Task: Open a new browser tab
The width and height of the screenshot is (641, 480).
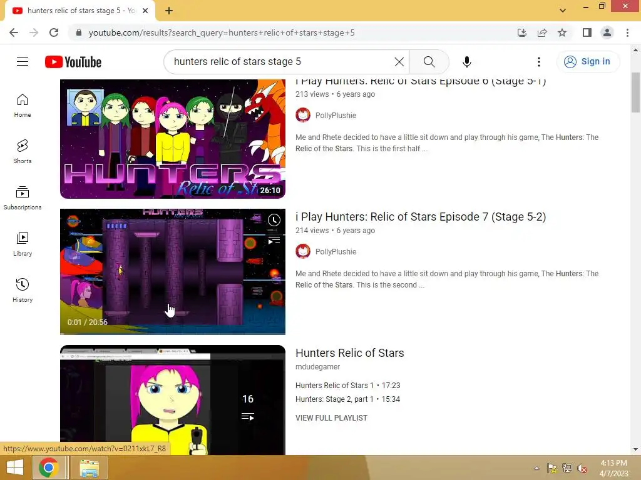Action: click(x=169, y=11)
